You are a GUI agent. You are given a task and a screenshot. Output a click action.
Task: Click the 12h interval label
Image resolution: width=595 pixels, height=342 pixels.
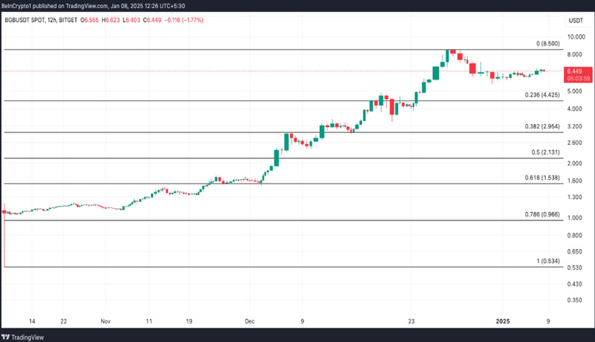point(51,20)
